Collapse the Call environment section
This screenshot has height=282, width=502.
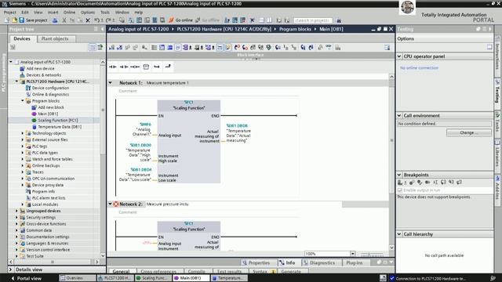399,115
